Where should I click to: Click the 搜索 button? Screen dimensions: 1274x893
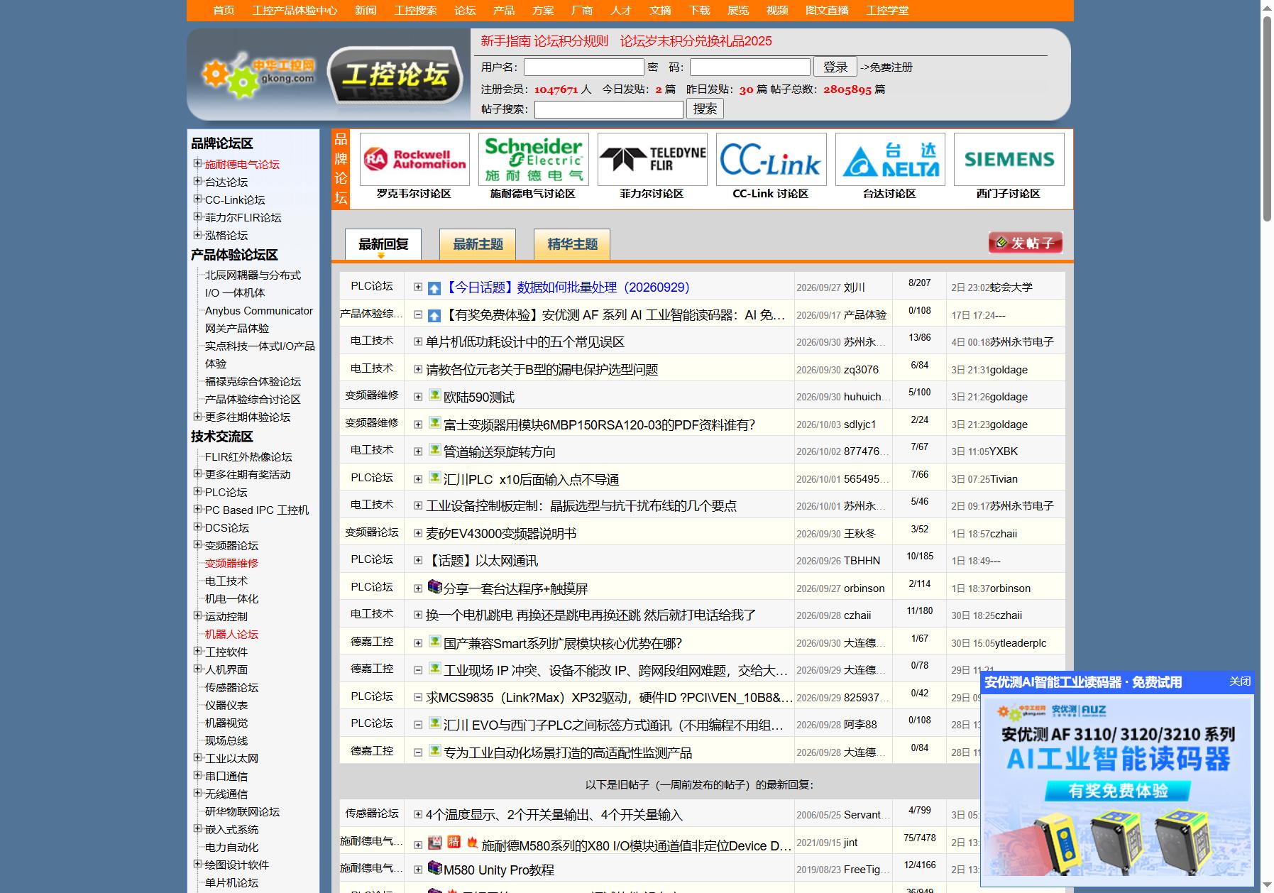[705, 109]
